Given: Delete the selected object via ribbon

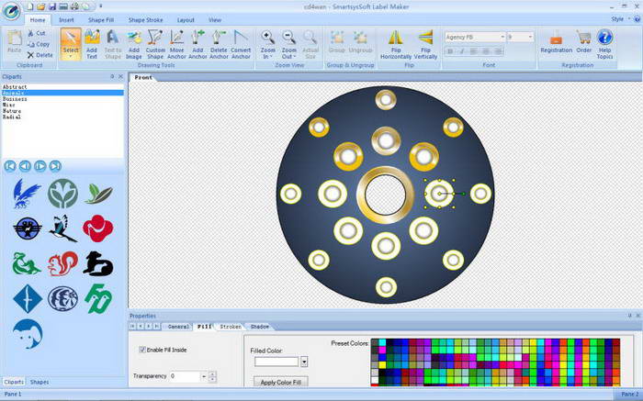Looking at the screenshot, I should coord(39,55).
